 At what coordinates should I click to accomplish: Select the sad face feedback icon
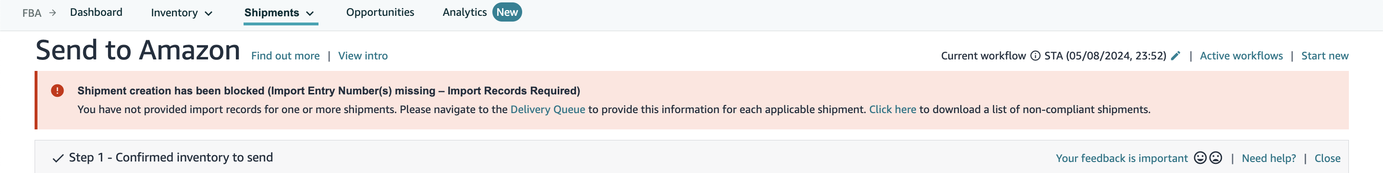1216,158
